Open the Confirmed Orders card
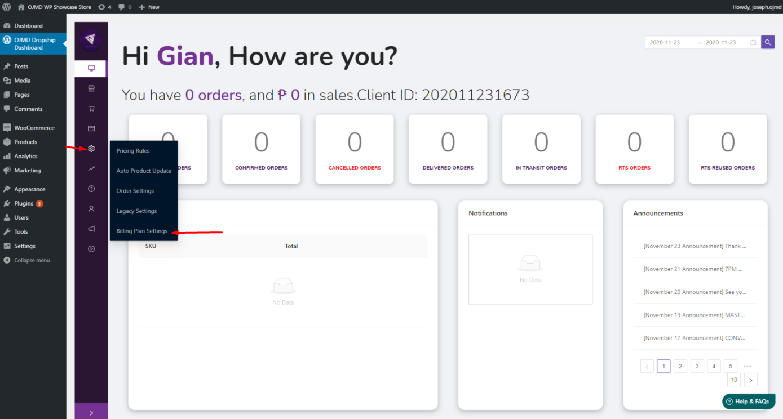The width and height of the screenshot is (783, 419). (x=261, y=149)
